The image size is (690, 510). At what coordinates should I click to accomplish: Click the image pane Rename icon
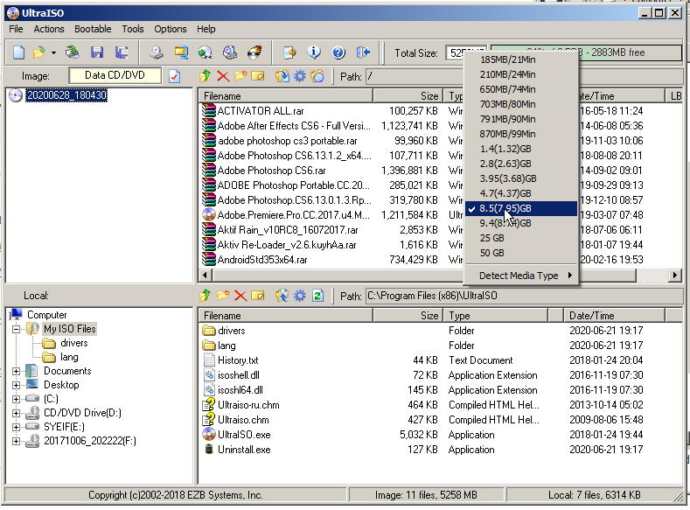point(257,76)
